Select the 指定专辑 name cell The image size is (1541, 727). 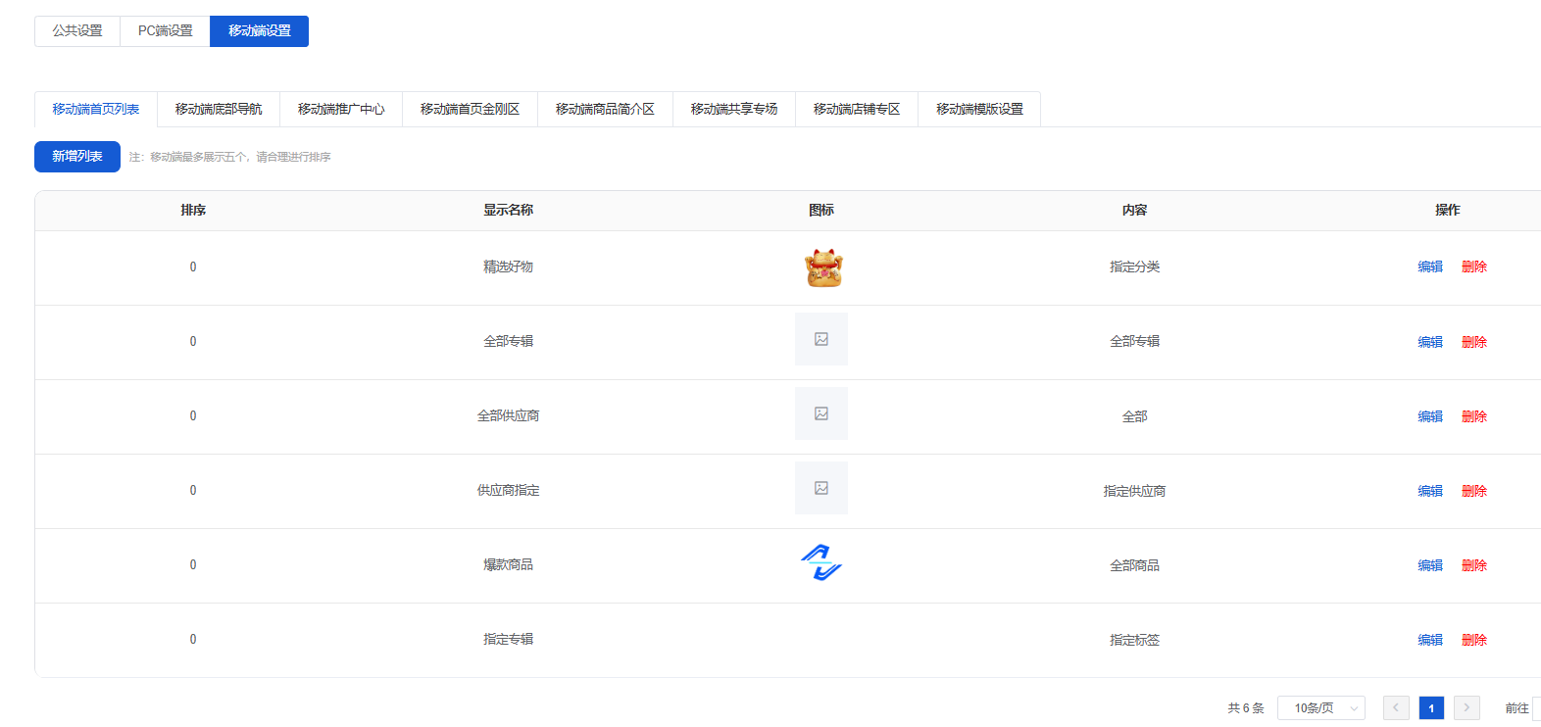[x=508, y=639]
